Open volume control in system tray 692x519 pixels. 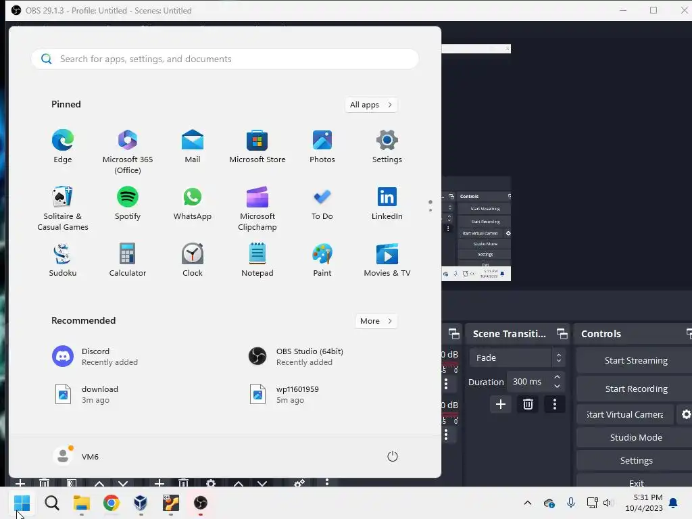609,503
